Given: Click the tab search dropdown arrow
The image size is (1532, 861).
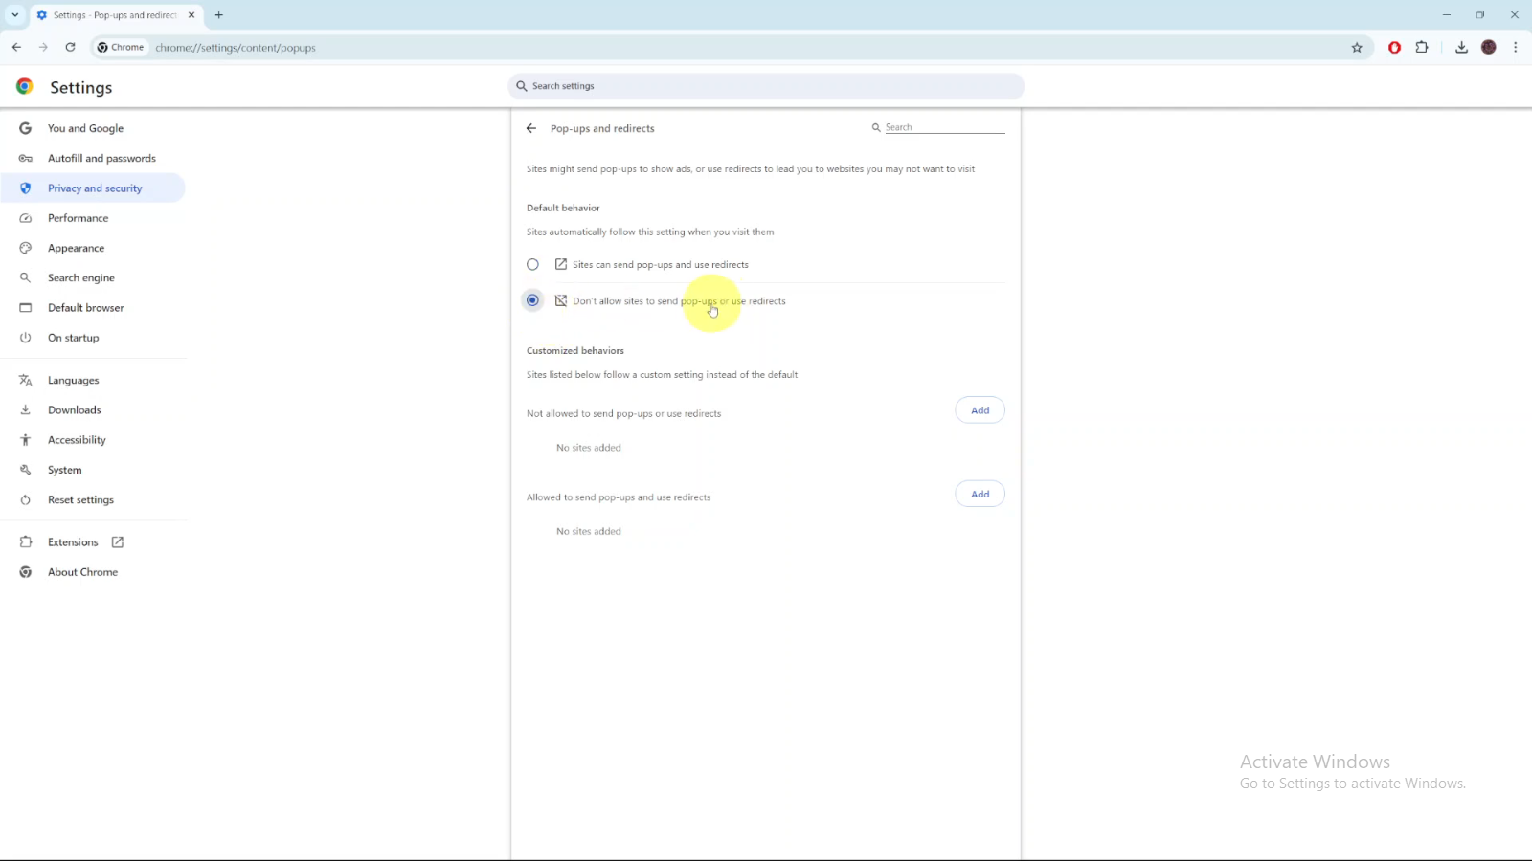Looking at the screenshot, I should tap(15, 15).
